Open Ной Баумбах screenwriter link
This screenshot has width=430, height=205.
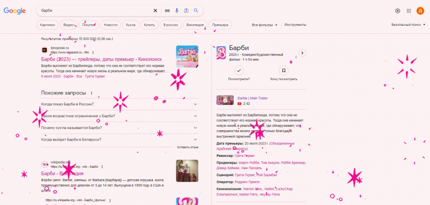point(267,175)
